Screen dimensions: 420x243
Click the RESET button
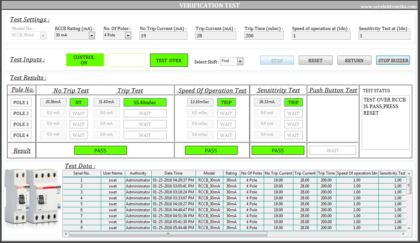tap(315, 60)
